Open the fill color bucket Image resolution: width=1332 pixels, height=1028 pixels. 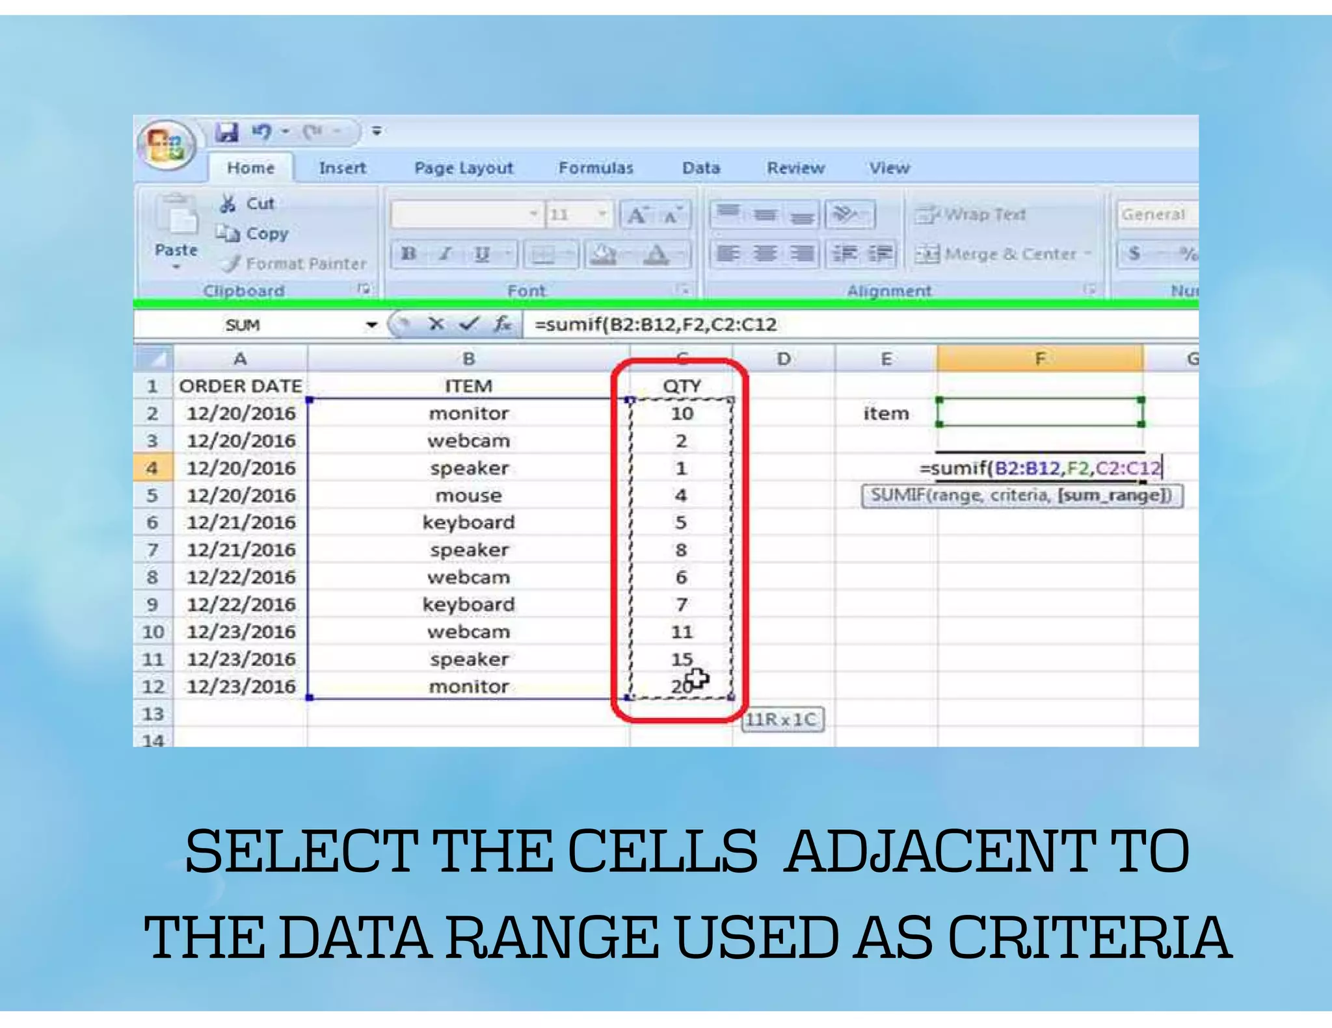(604, 254)
